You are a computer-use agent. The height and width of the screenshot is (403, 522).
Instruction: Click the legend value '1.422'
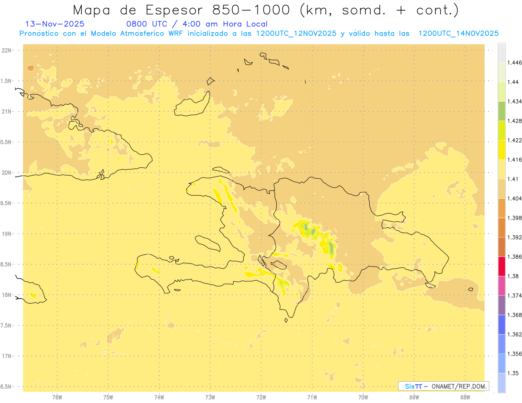pos(515,140)
